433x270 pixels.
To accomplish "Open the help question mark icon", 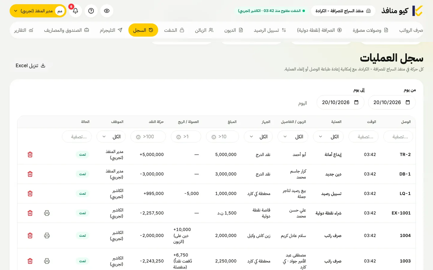I will (x=91, y=11).
